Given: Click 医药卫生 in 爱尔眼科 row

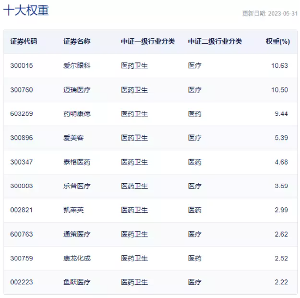Looking at the screenshot, I should coord(134,66).
